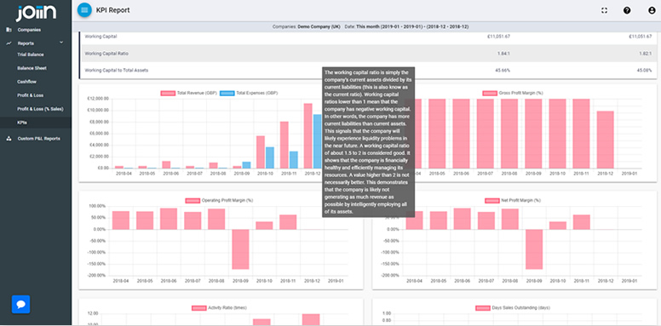Click the Join logo

tap(36, 14)
